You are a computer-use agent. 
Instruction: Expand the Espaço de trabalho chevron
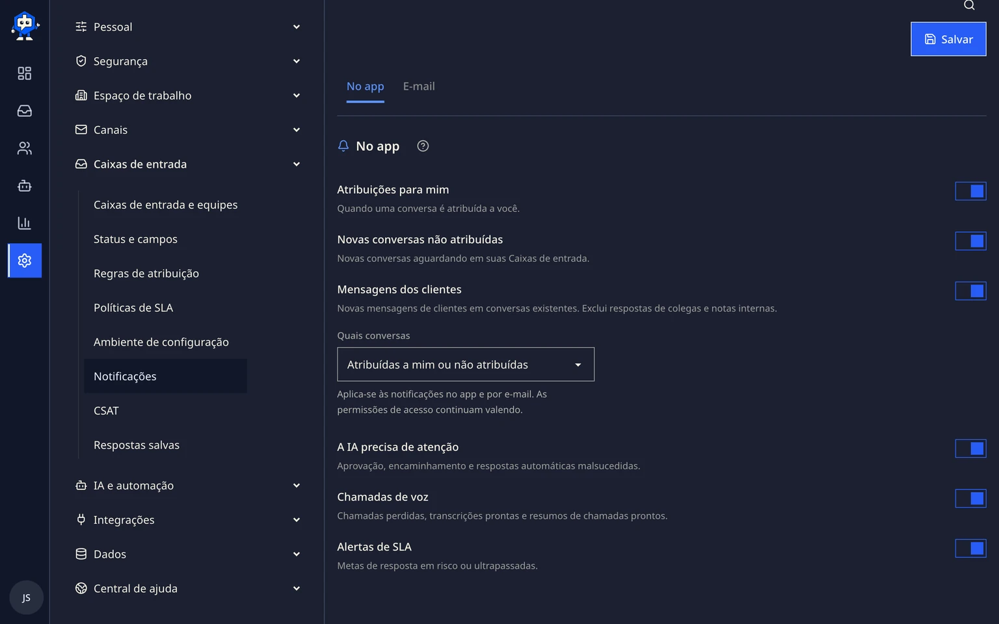pos(297,96)
